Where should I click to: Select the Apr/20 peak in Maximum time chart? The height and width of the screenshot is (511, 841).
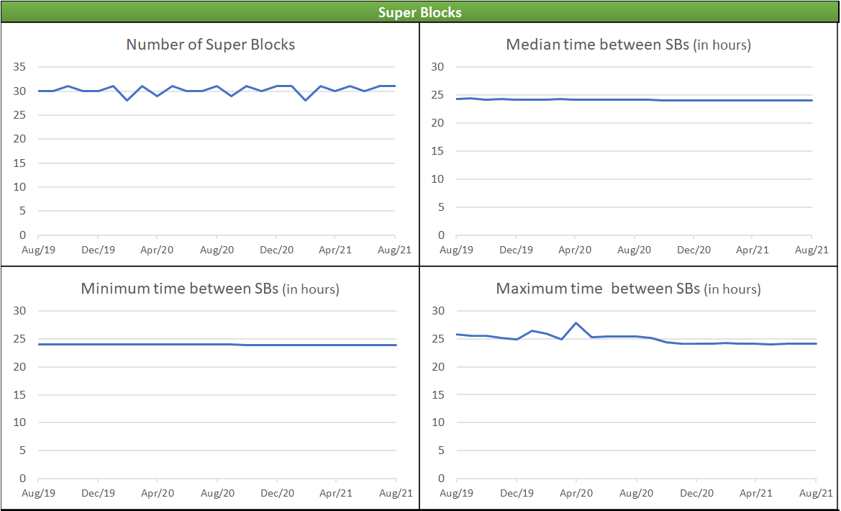point(576,323)
